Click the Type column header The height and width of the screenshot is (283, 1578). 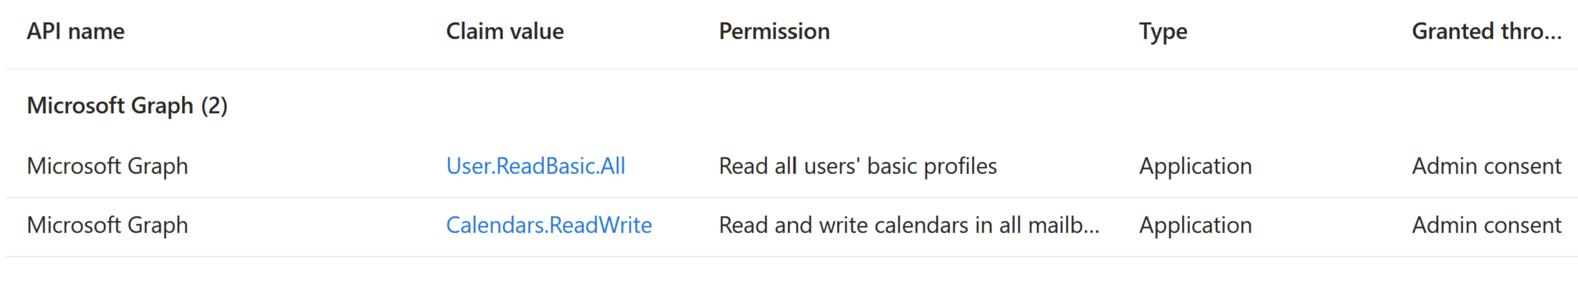click(1163, 31)
